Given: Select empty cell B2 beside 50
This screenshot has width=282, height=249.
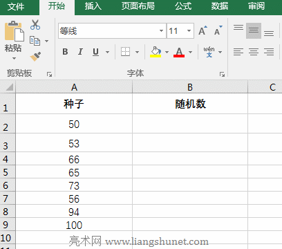Looking at the screenshot, I should click(x=190, y=124).
